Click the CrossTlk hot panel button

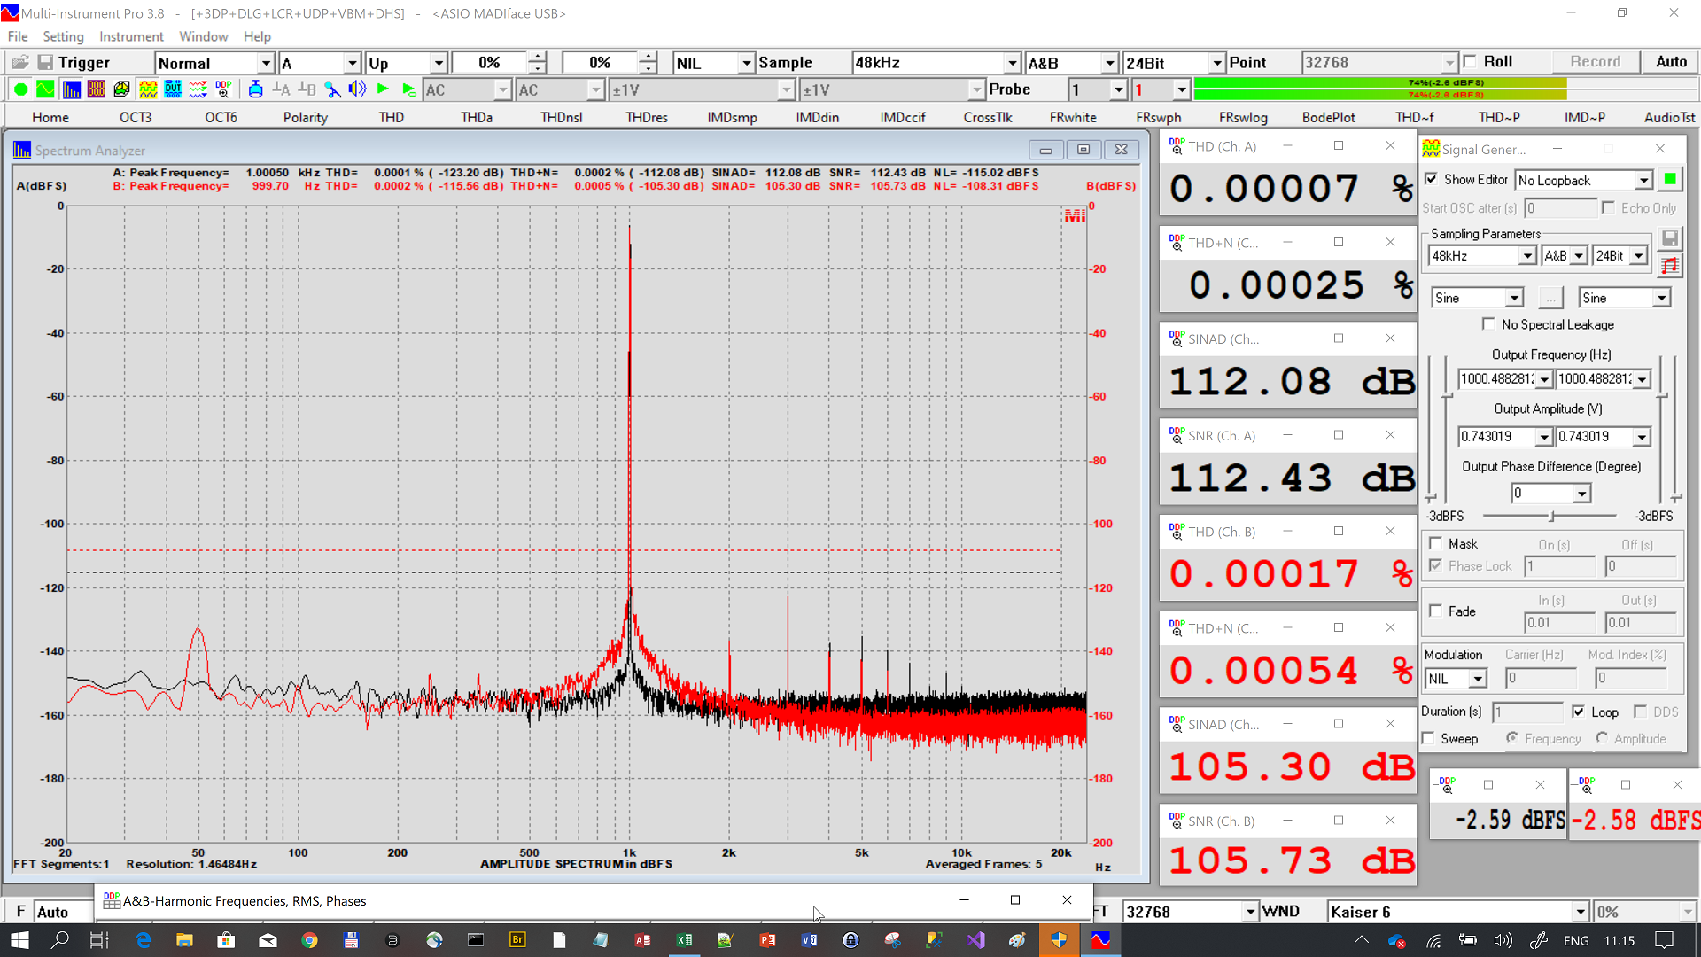click(988, 117)
